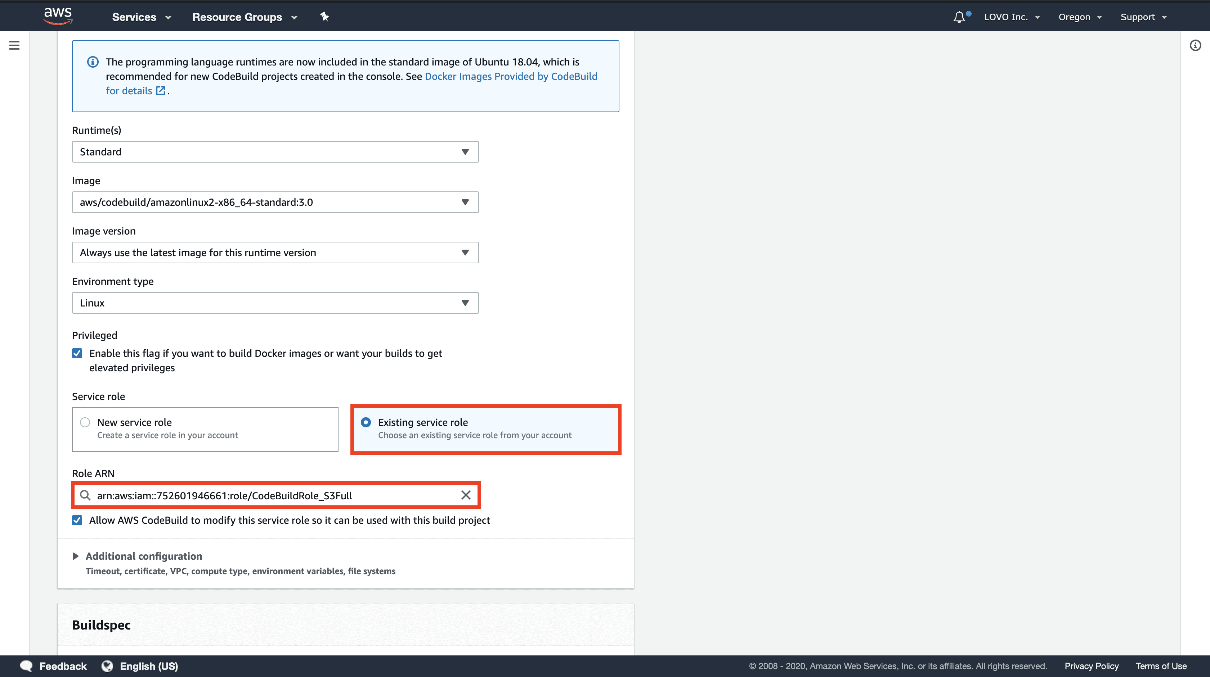
Task: Open the notifications bell icon
Action: point(960,17)
